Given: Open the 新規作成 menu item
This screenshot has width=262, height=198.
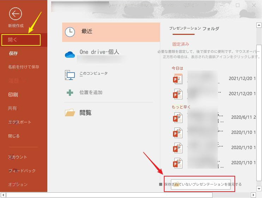Looking at the screenshot, I should click(x=16, y=26).
